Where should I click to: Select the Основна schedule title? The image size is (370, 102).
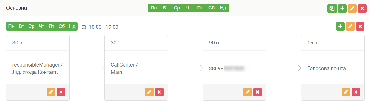tap(16, 8)
